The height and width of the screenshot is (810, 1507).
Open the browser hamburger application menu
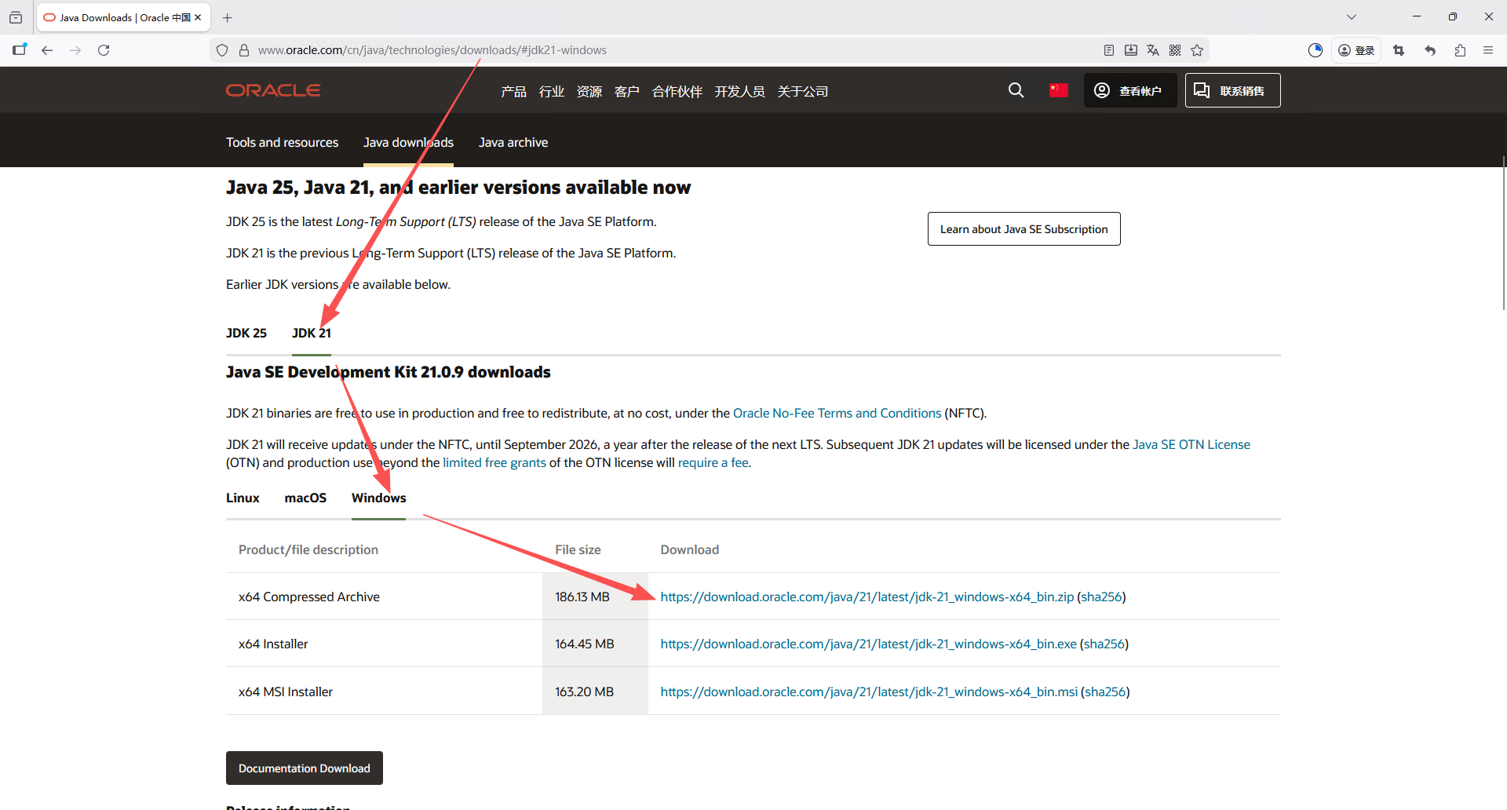(1488, 50)
